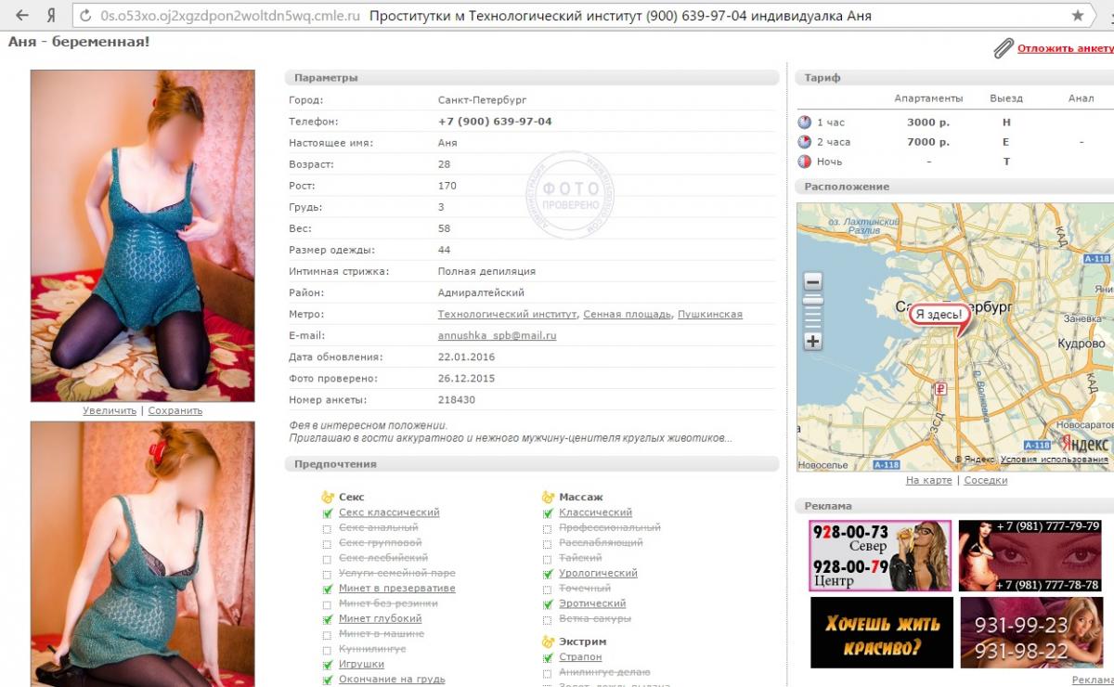Click the annushka_spb@mail.ru email link
This screenshot has width=1114, height=687.
[497, 336]
